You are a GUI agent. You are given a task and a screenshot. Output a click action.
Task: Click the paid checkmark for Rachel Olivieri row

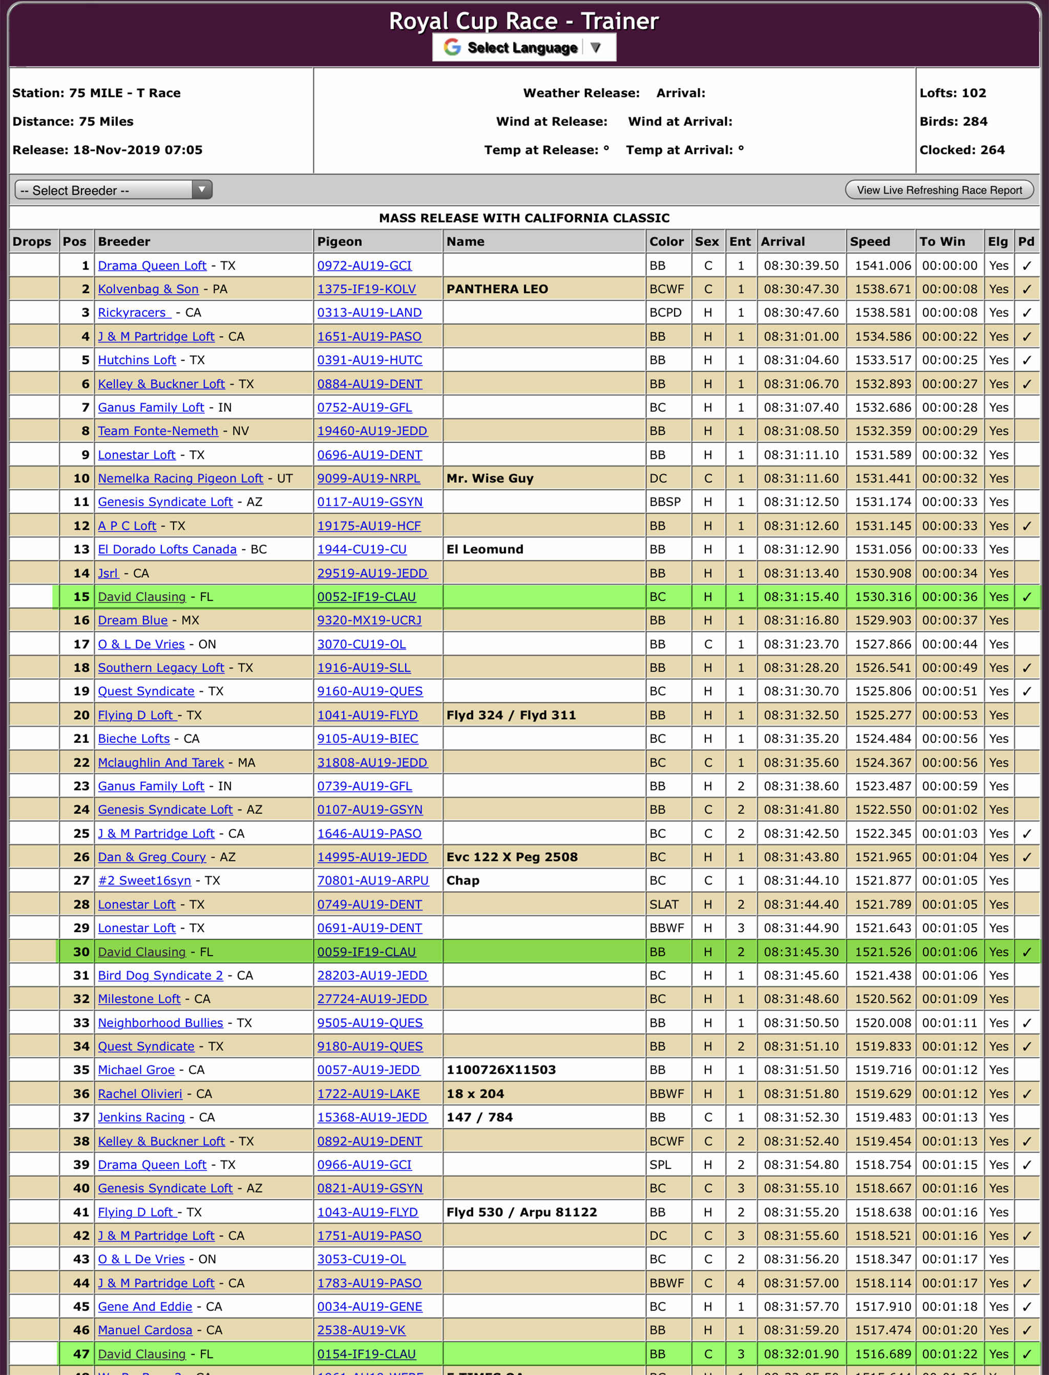click(x=1026, y=1094)
